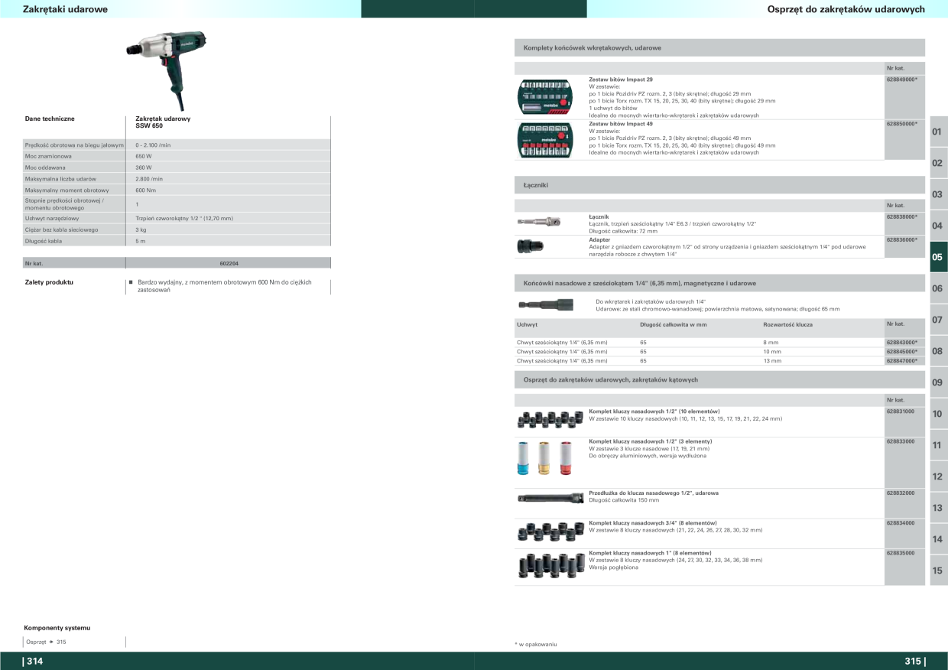The height and width of the screenshot is (670, 948).
Task: Click the * w opakowaniu footnote
Action: click(x=536, y=644)
